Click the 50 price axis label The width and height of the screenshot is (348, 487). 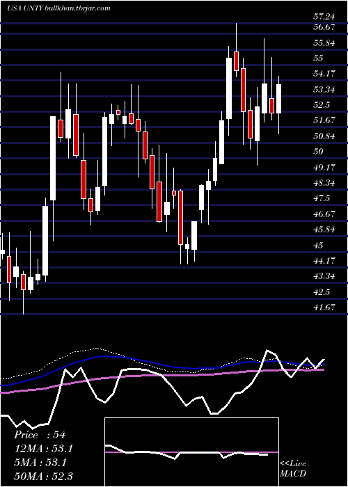319,152
